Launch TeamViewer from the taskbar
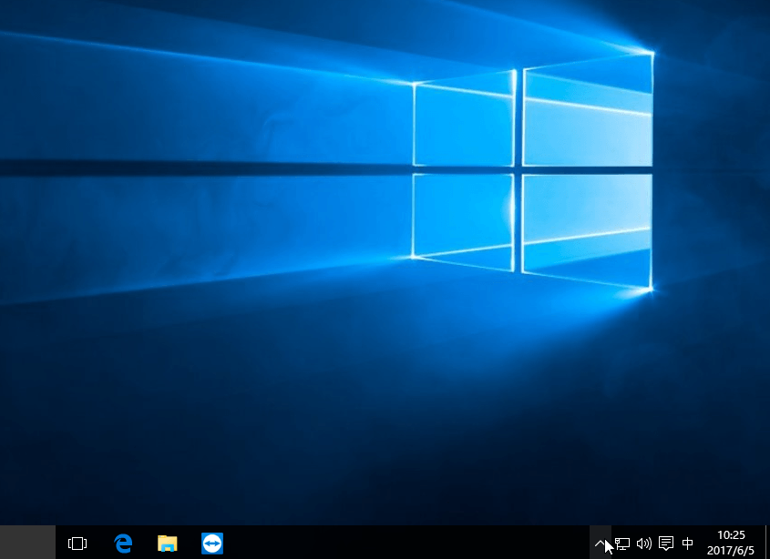Viewport: 770px width, 559px height. tap(212, 544)
